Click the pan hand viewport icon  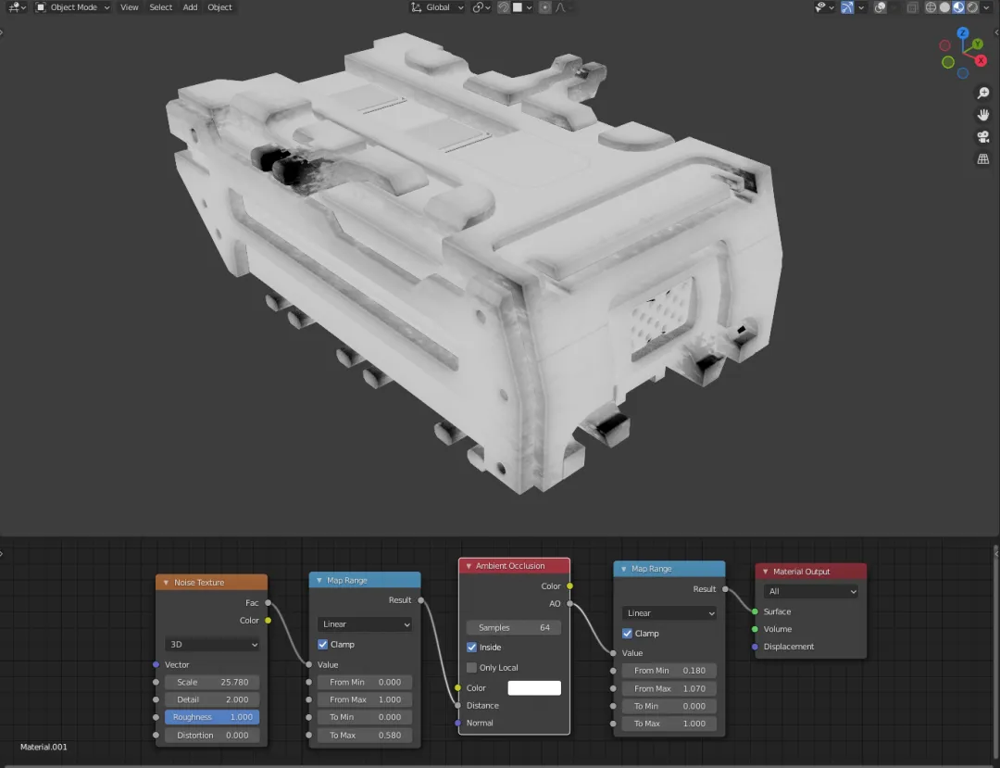pos(983,115)
